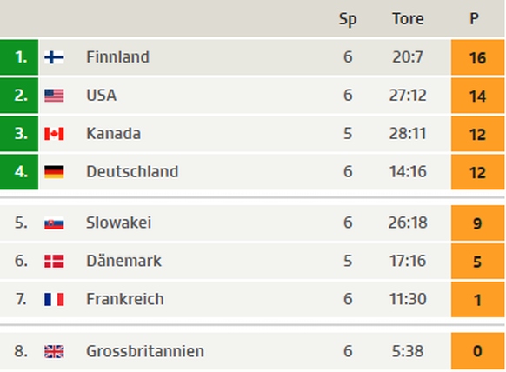Viewport: 506px width, 372px height.
Task: Click the green rank 1 badge
Action: (x=19, y=57)
